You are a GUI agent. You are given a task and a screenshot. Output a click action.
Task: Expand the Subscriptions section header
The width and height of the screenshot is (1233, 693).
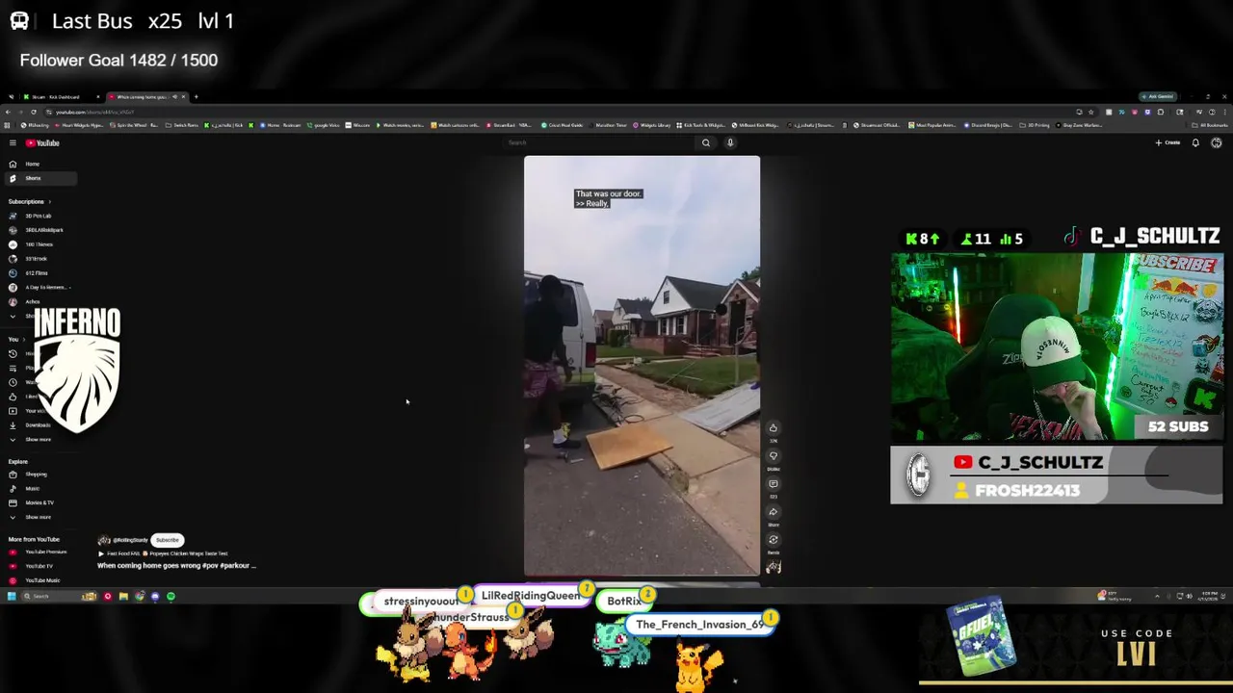tap(29, 201)
